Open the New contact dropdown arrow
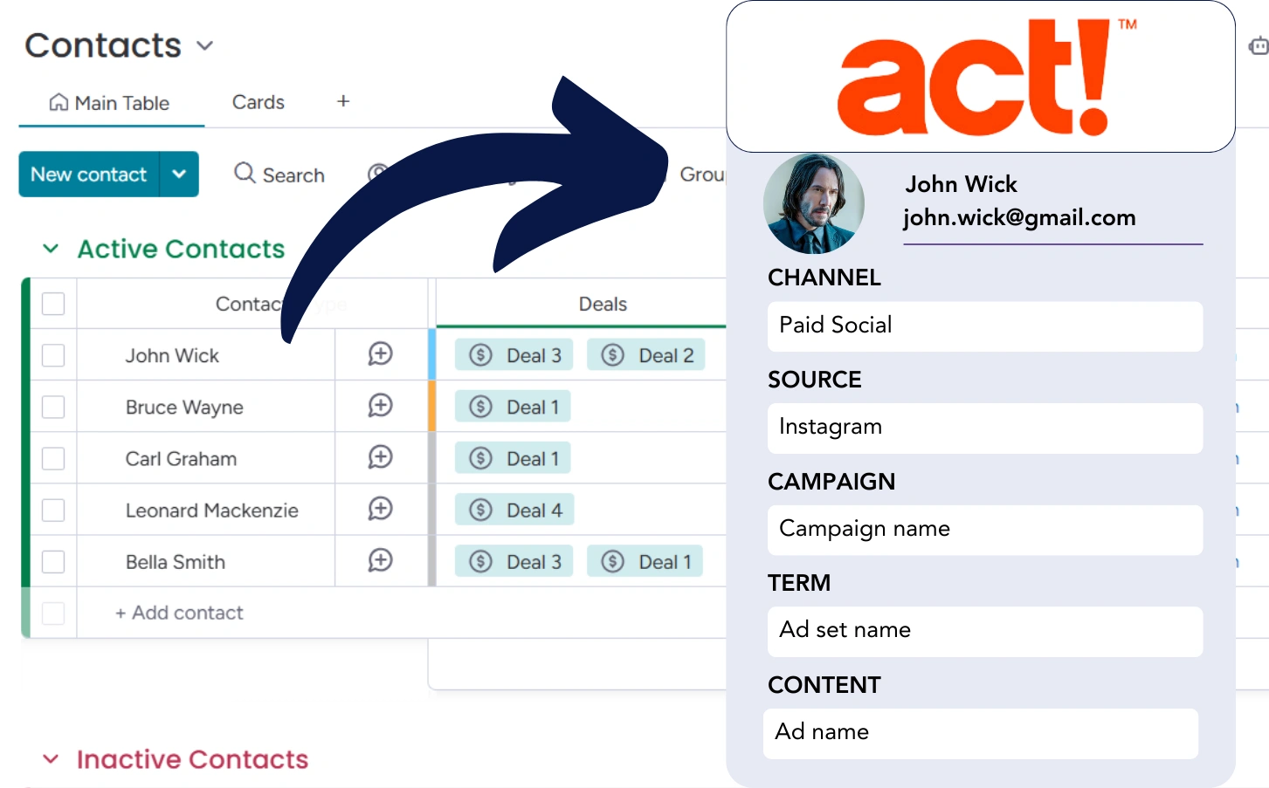Screen dimensions: 1269x788 [179, 174]
